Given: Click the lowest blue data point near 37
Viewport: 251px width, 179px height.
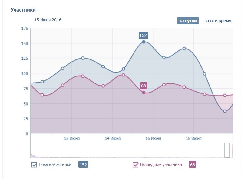Looking at the screenshot, I should tap(225, 111).
